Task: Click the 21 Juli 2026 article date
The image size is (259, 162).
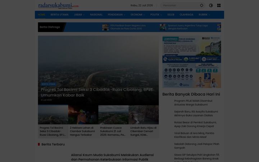Action: tap(46, 100)
